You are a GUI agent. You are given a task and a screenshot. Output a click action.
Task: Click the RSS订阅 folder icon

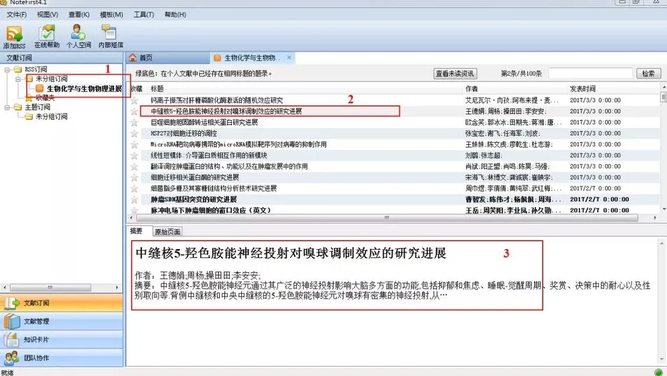(17, 69)
